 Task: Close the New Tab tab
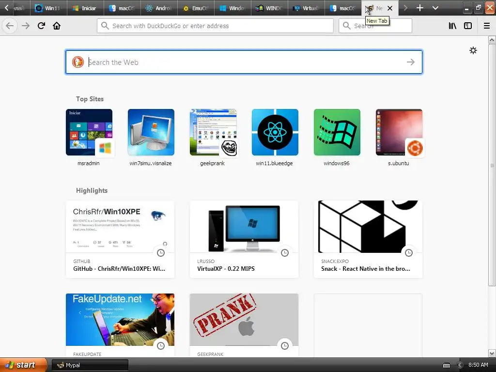tap(390, 8)
